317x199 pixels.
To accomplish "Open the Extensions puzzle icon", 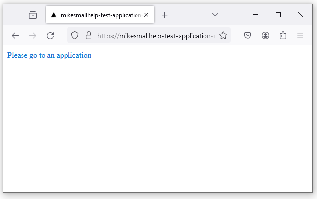I will (283, 35).
